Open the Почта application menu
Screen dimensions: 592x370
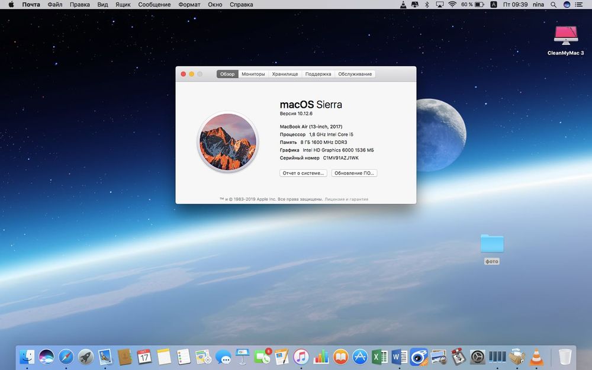(31, 5)
